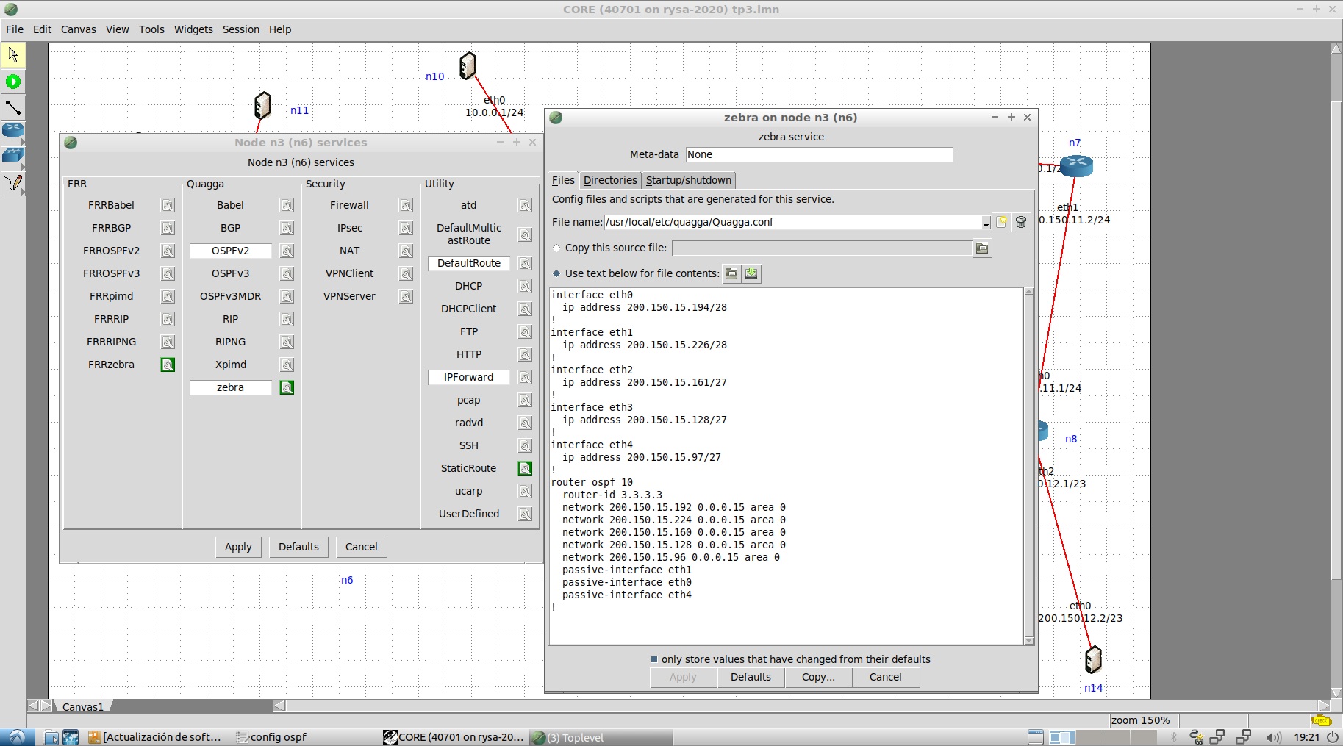Select the annotation marker tool
Viewport: 1343px width, 746px height.
coord(13,182)
